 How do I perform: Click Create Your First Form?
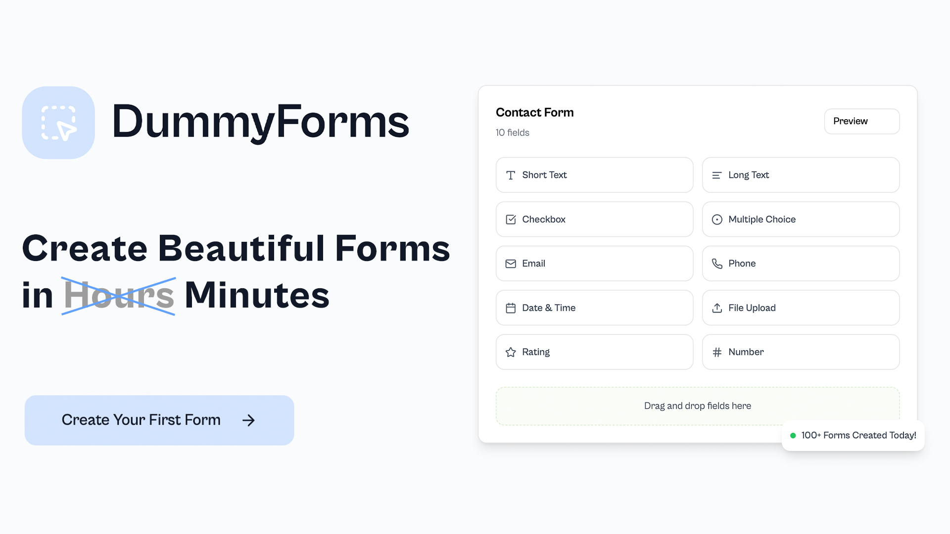(x=159, y=420)
